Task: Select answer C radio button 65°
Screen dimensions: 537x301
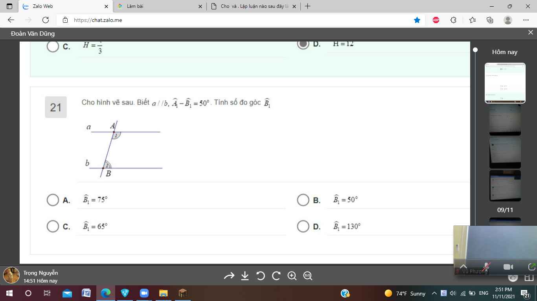Action: (x=53, y=227)
